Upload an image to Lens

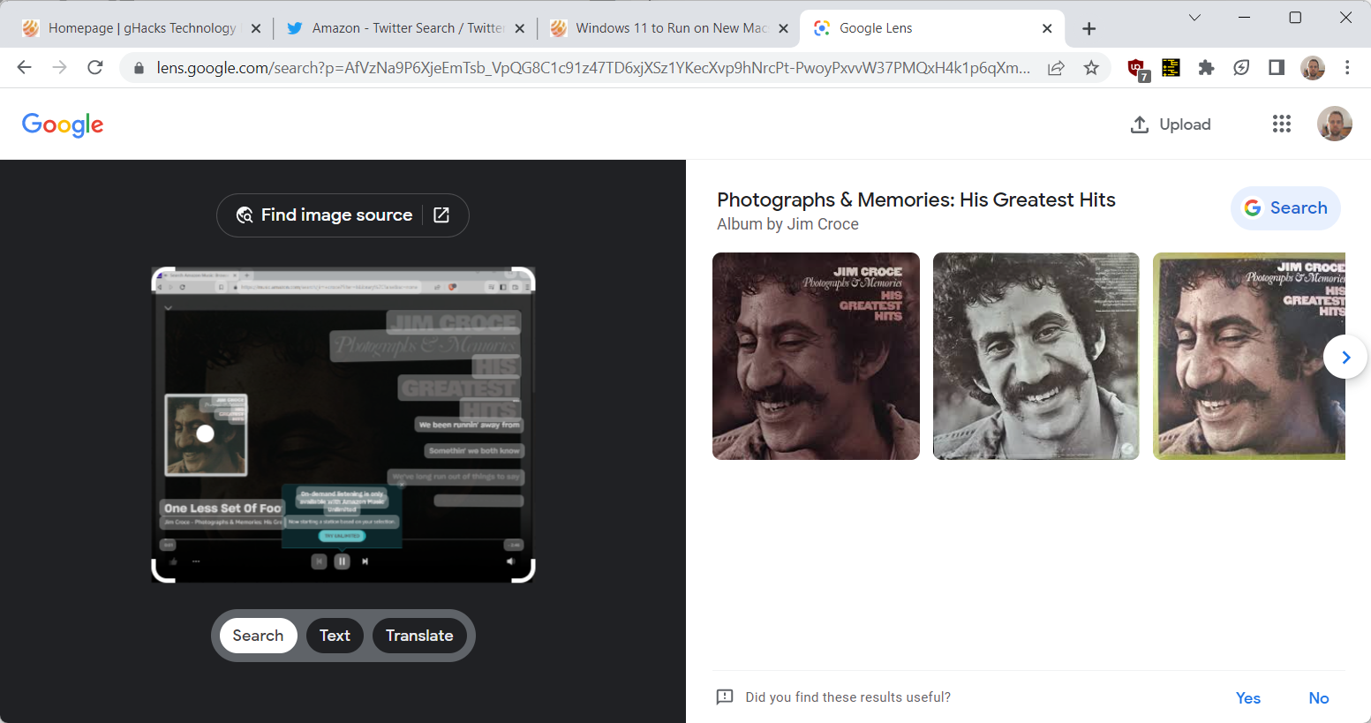click(1171, 124)
